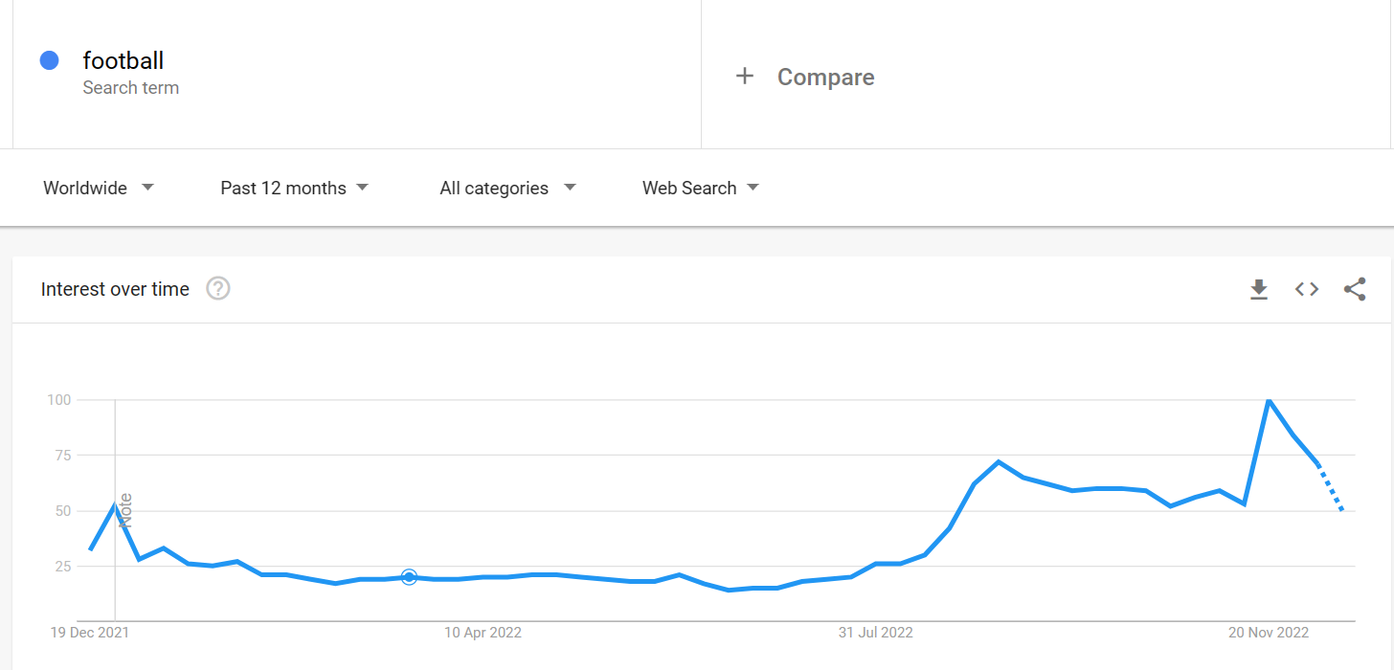Expand the Past 12 months dropdown
The width and height of the screenshot is (1394, 670).
coord(295,189)
